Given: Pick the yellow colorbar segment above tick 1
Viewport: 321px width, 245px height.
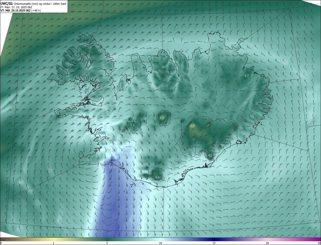Looking at the screenshot, I should coord(54,239).
